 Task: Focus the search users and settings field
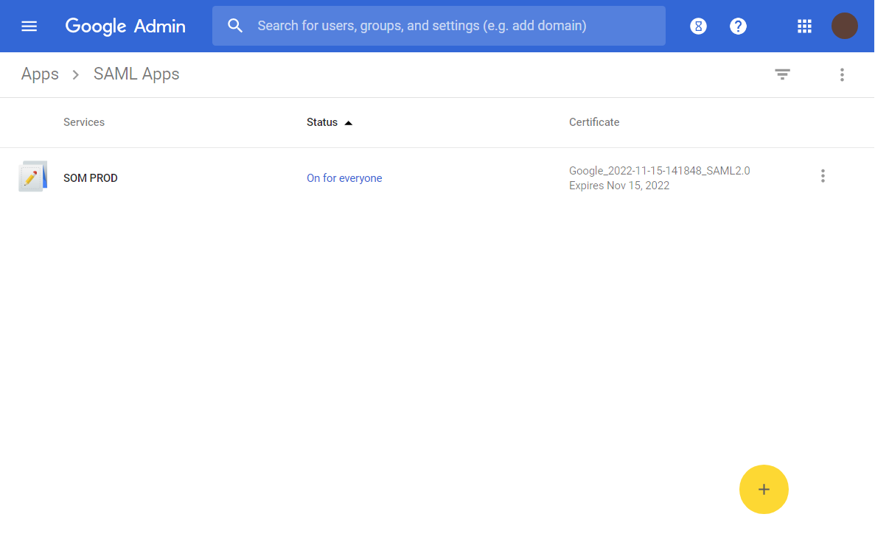(x=439, y=26)
